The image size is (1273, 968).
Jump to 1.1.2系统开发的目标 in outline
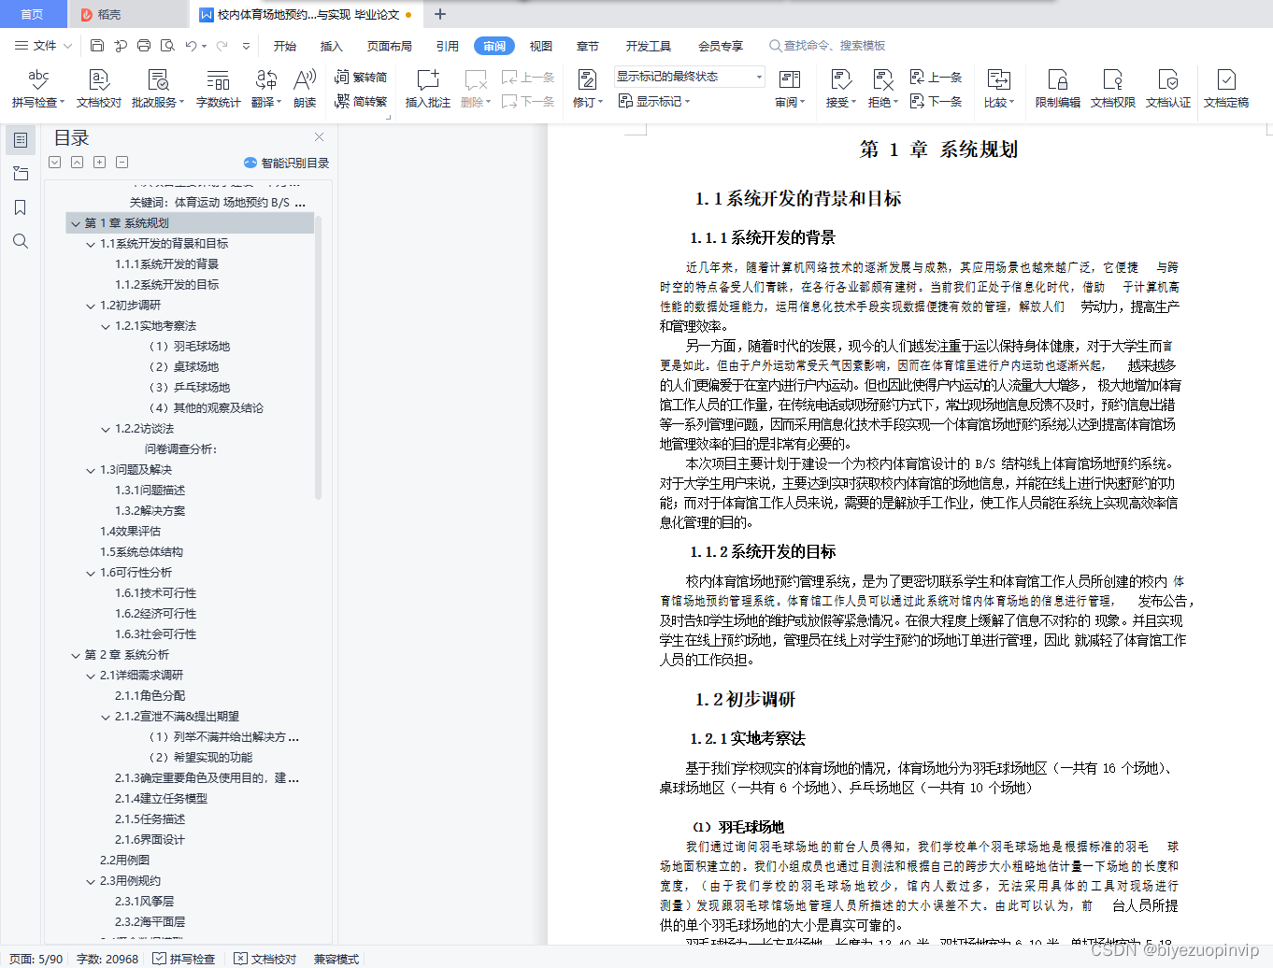pos(167,285)
